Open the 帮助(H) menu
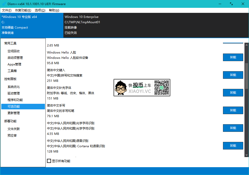Image resolution: width=249 pixels, height=175 pixels. (x=54, y=10)
